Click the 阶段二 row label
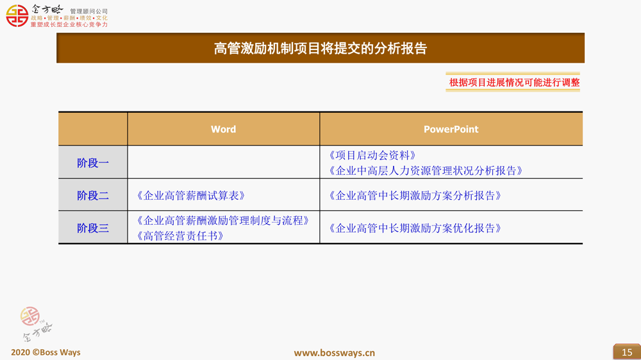This screenshot has height=360, width=641. tap(93, 195)
